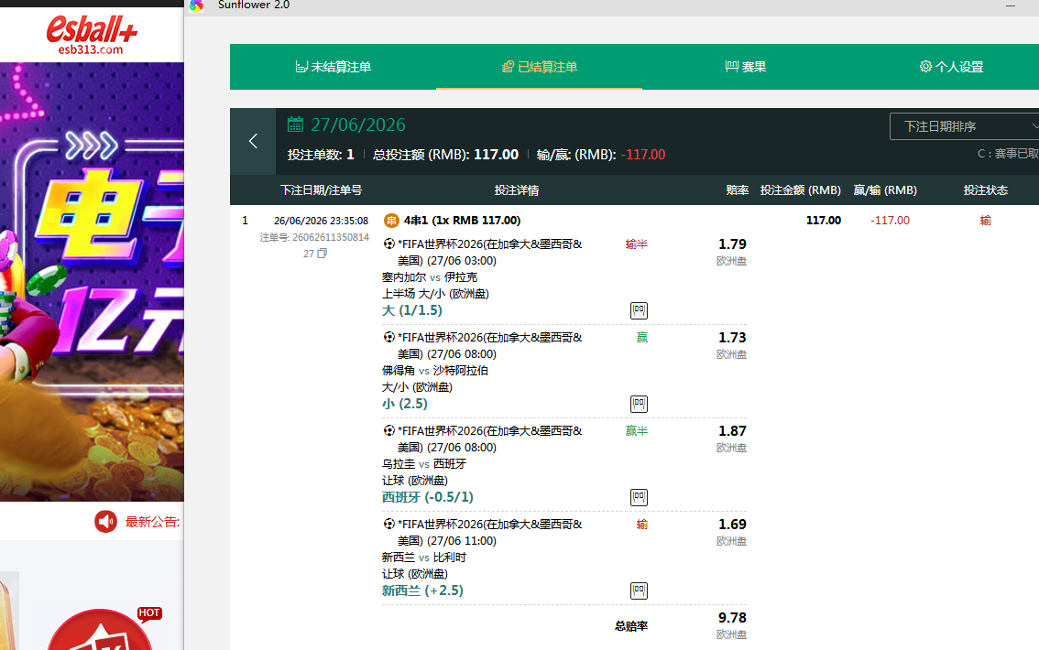This screenshot has height=650, width=1039.
Task: Click the red announcement speaker icon
Action: (x=105, y=522)
